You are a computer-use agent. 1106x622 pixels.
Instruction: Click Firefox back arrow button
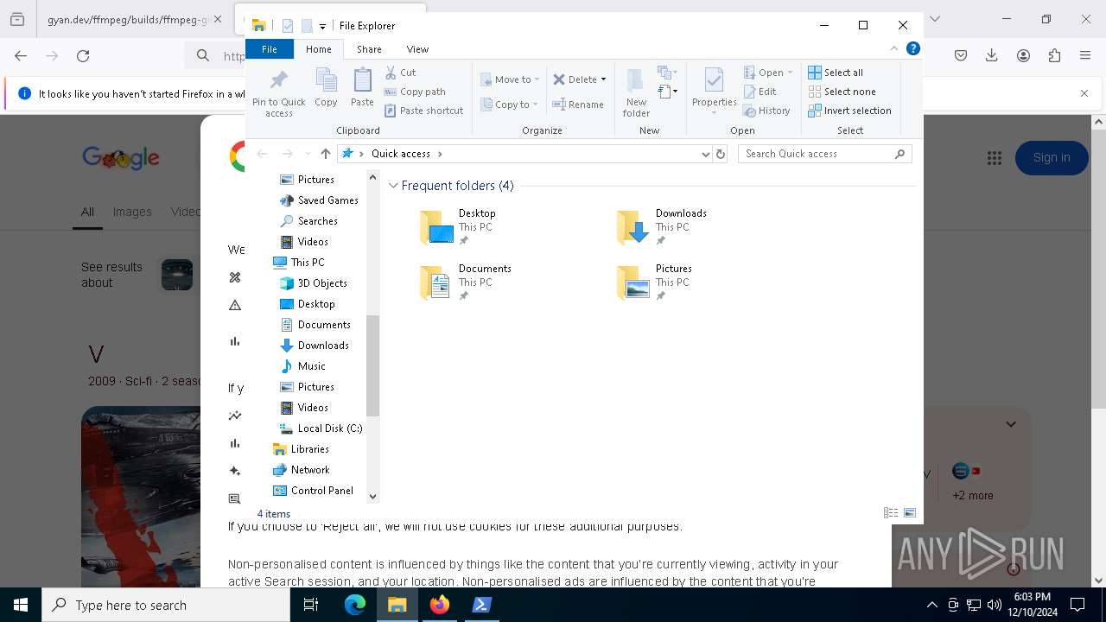21,56
